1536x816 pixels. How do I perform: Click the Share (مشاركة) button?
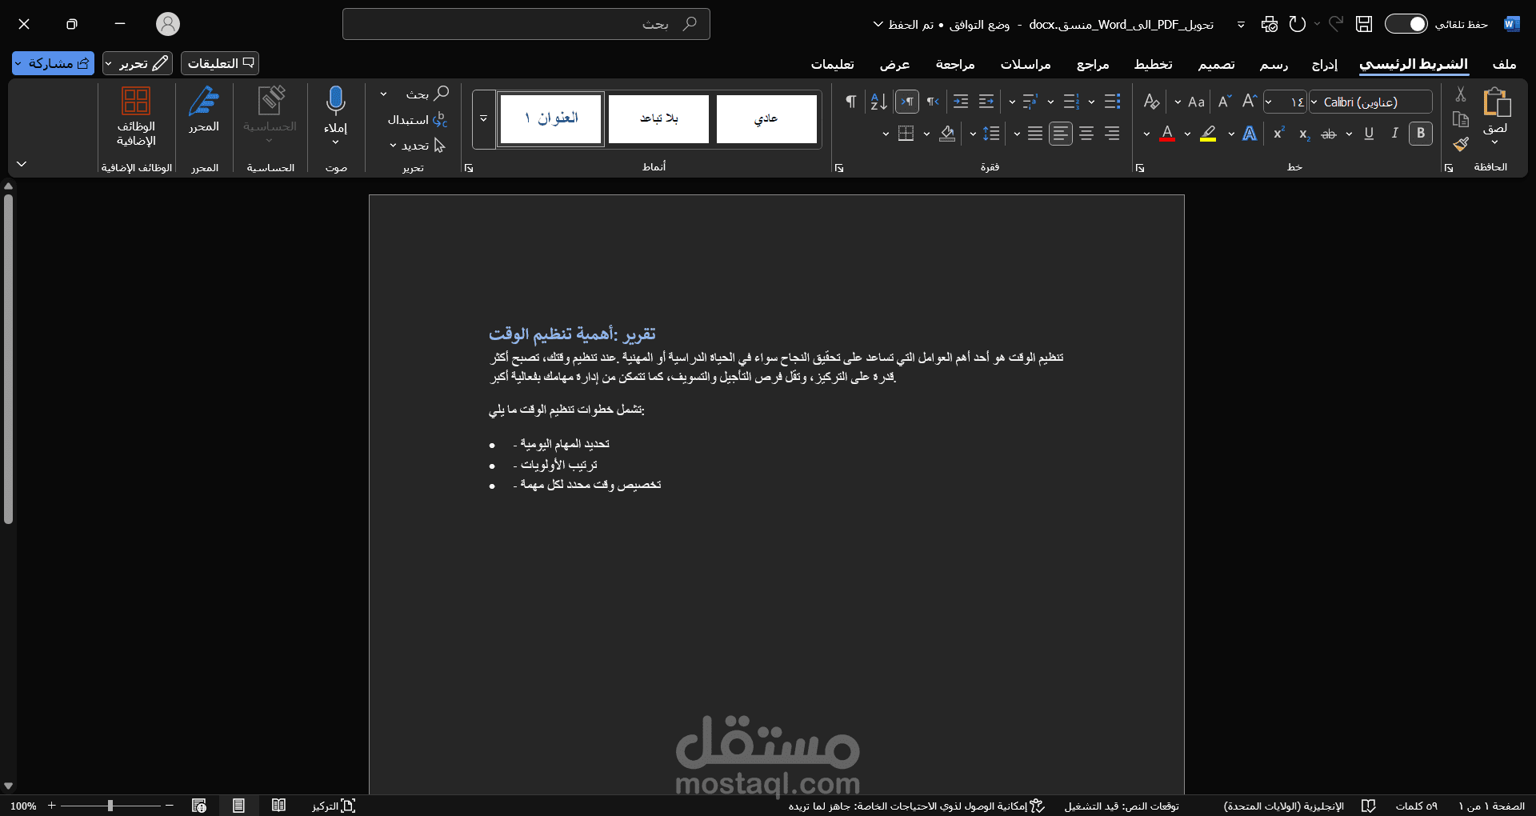click(x=53, y=63)
